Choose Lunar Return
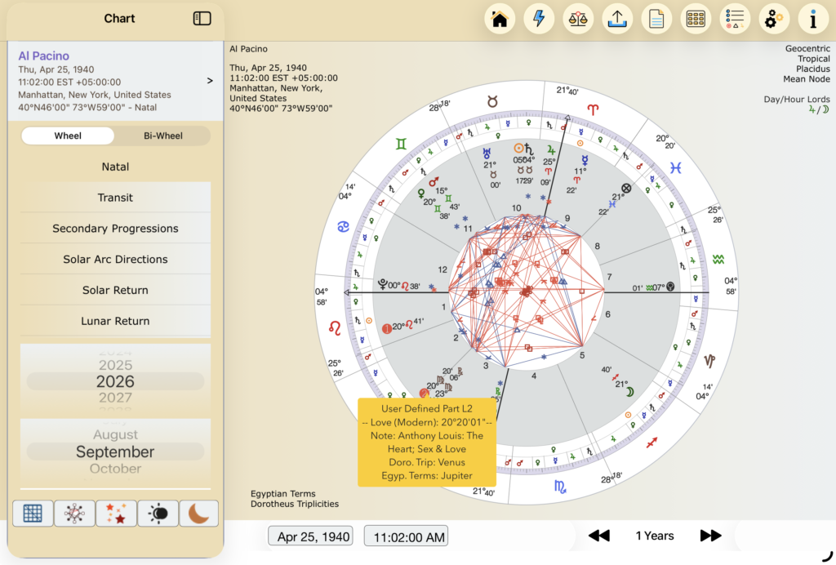The height and width of the screenshot is (565, 836). pyautogui.click(x=115, y=322)
